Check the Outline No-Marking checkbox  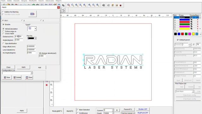[3, 12]
